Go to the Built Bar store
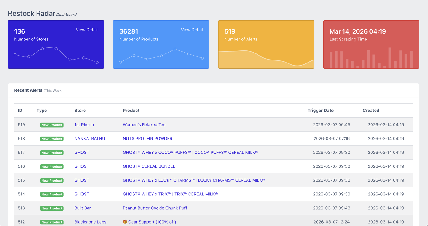This screenshot has height=226, width=428. pos(83,208)
